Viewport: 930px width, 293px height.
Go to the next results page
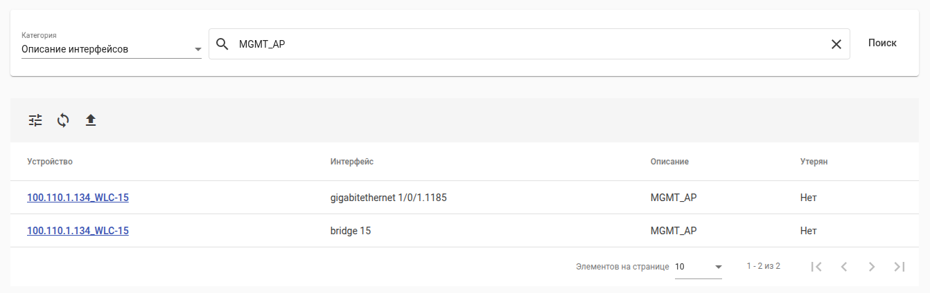pos(872,267)
